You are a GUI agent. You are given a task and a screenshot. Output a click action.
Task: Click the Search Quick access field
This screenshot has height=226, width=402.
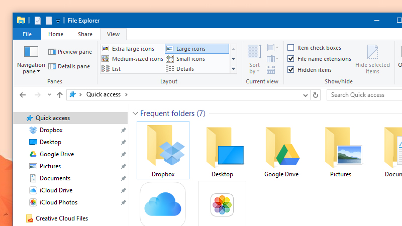364,95
